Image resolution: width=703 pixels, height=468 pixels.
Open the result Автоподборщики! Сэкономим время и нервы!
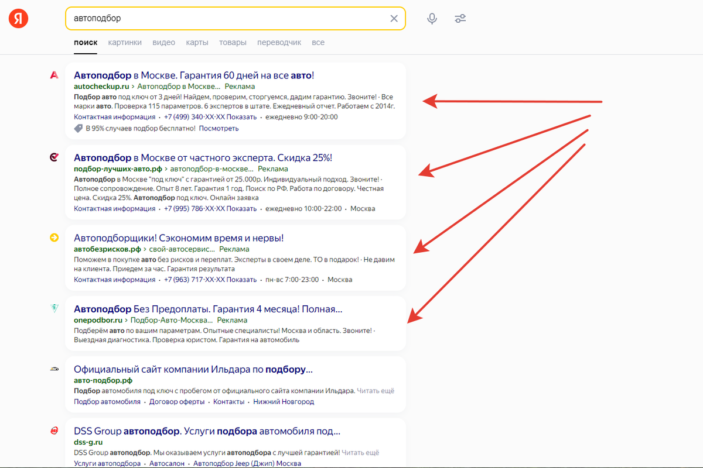click(179, 238)
